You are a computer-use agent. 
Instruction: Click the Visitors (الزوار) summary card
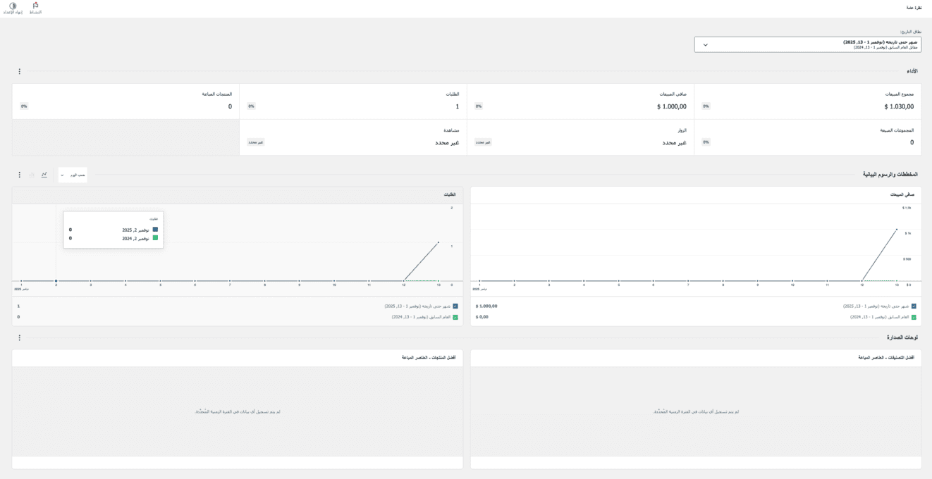click(x=580, y=137)
